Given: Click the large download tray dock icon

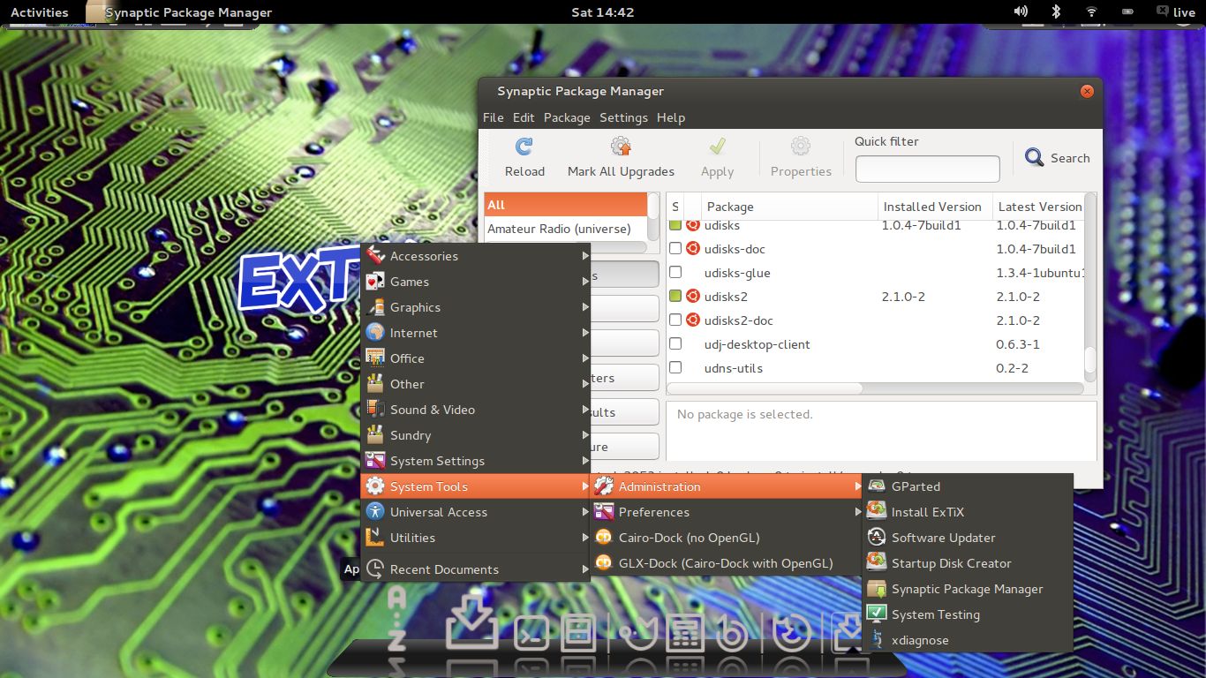Looking at the screenshot, I should coord(471,623).
